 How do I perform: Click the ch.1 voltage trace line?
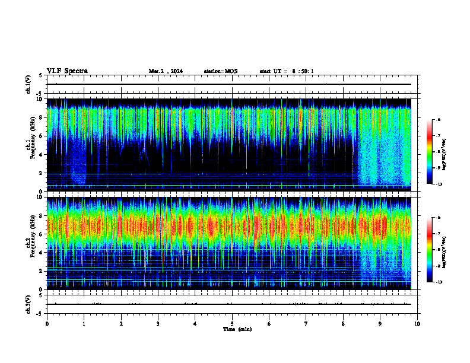point(229,84)
